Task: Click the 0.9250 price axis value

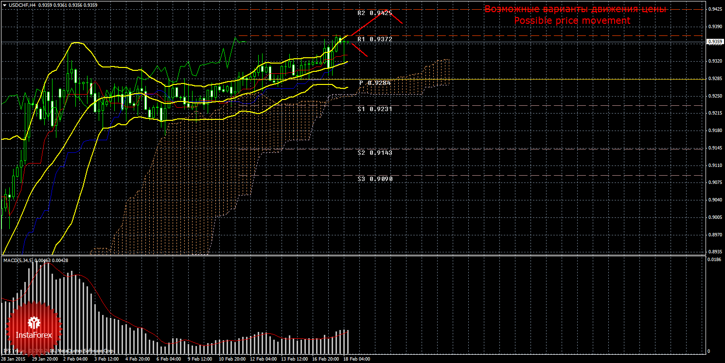Action: [715, 96]
